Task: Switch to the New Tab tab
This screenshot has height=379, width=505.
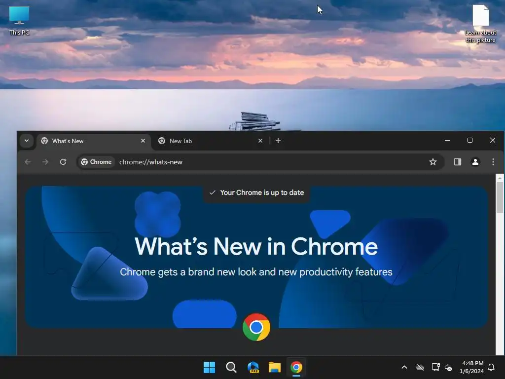Action: pyautogui.click(x=211, y=141)
